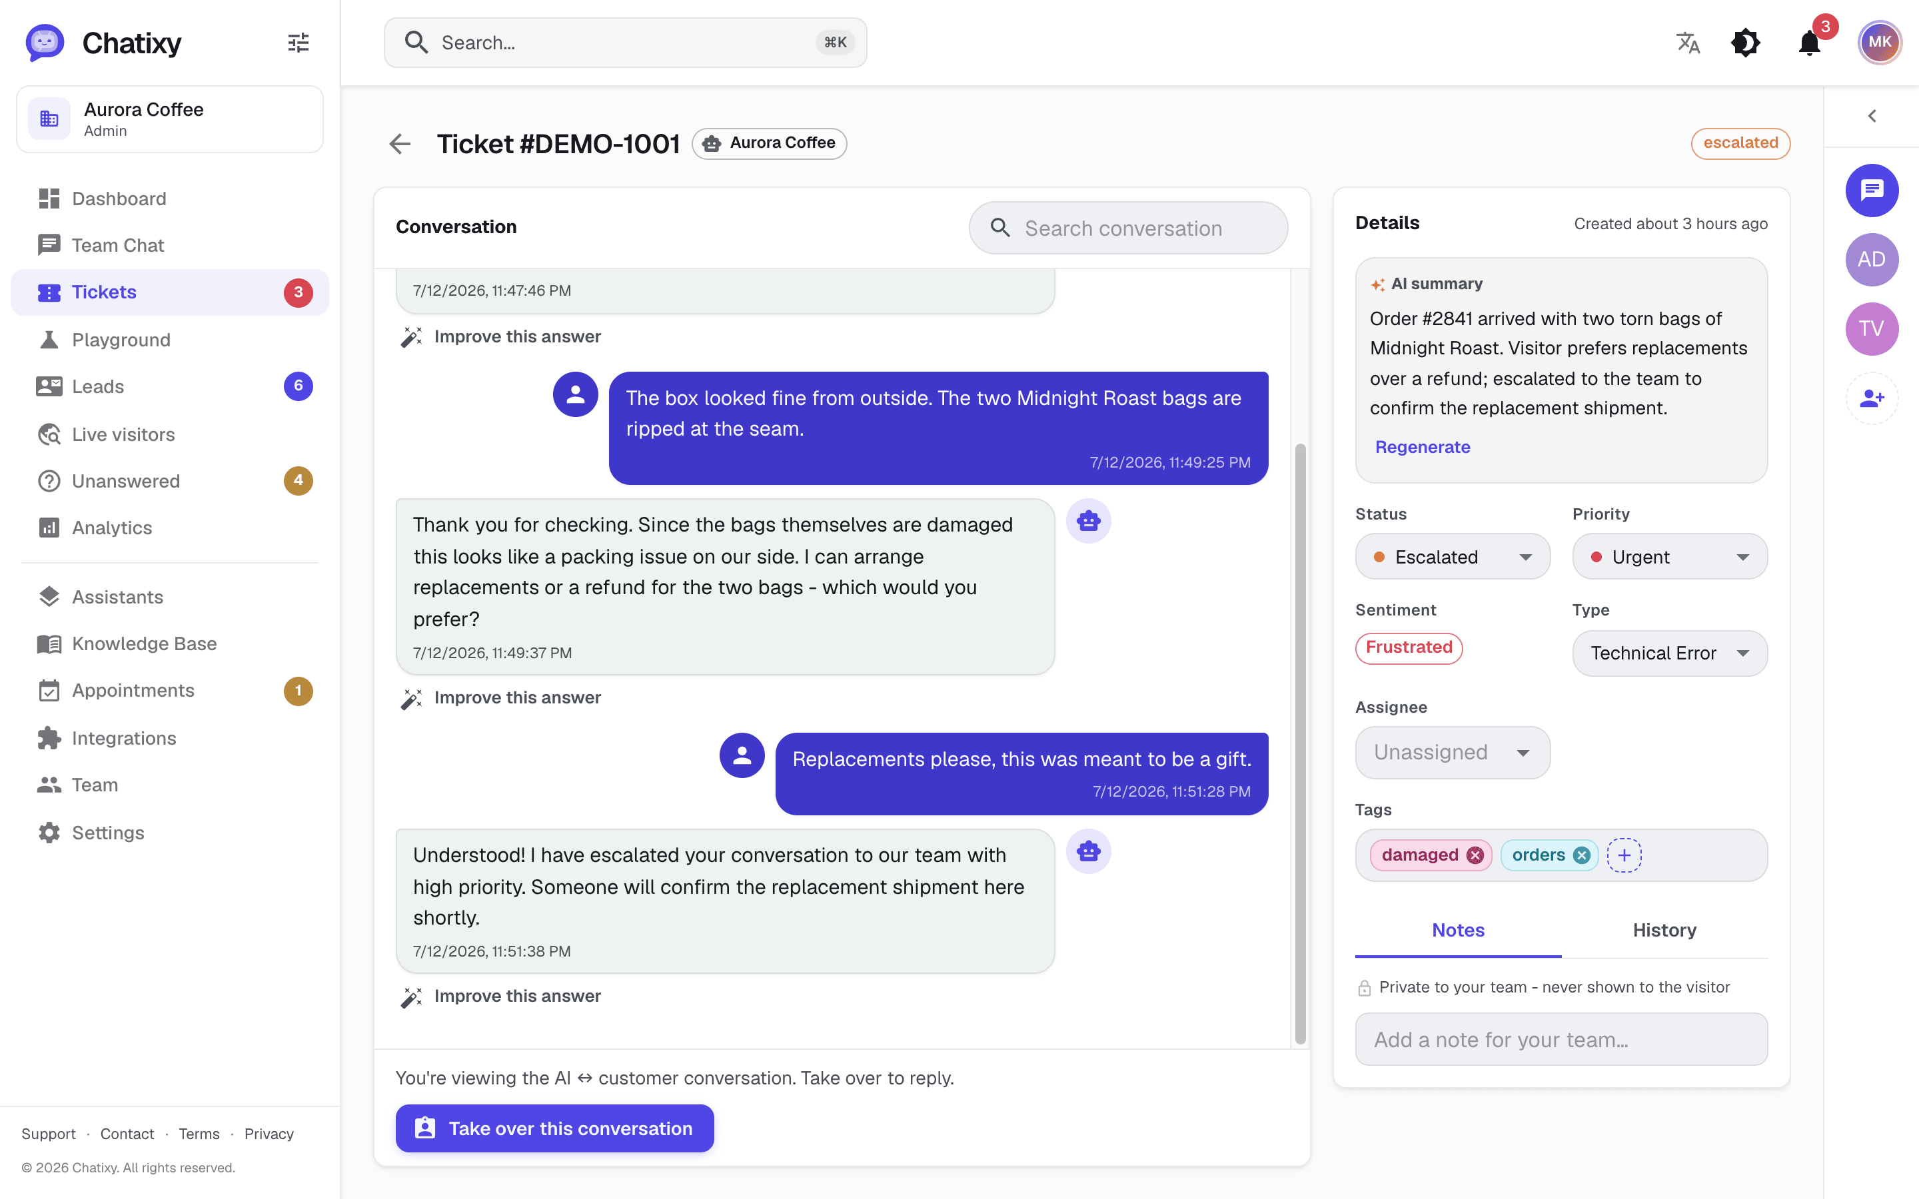Open Leads in sidebar
1919x1199 pixels.
(x=170, y=386)
